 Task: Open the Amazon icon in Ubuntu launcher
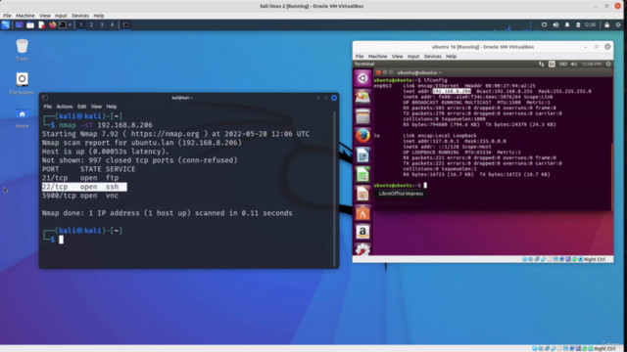pyautogui.click(x=362, y=232)
